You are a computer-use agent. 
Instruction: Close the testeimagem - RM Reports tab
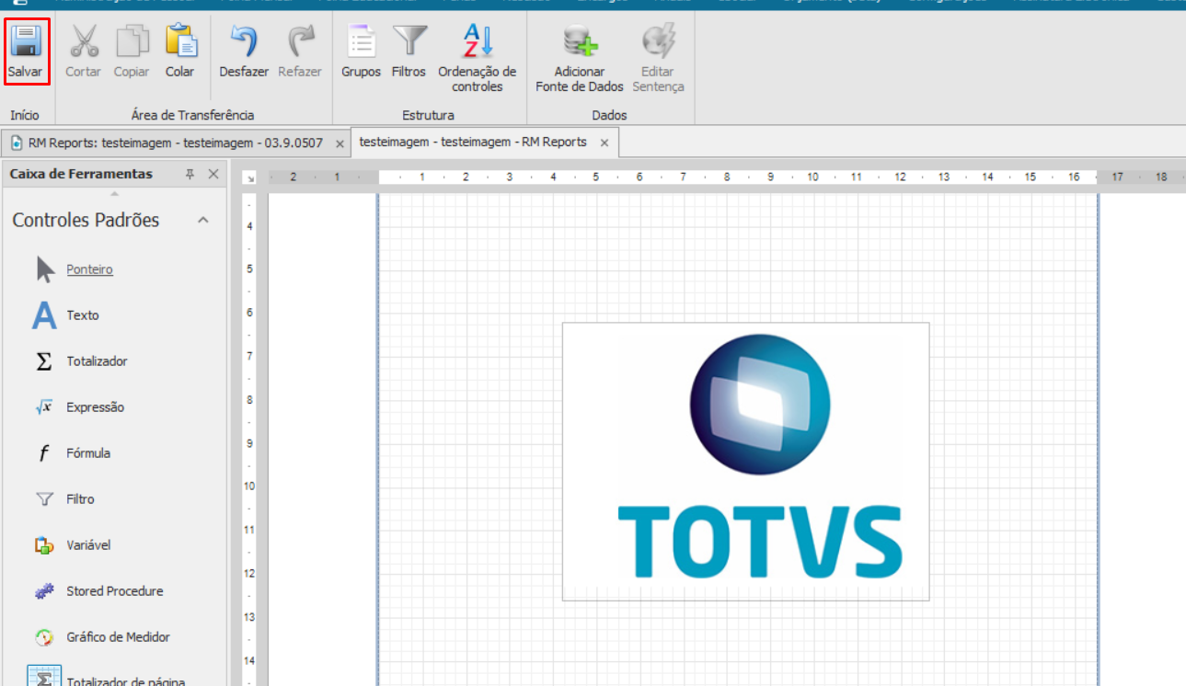pos(605,143)
